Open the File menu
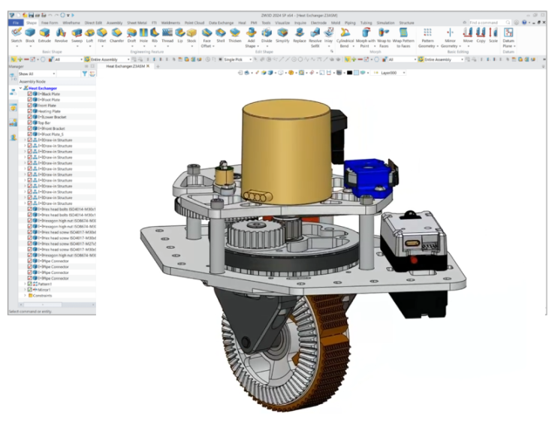Viewport: 558px width, 425px height. click(x=16, y=23)
